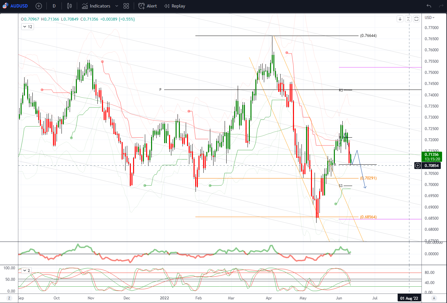Toggle auto scale with the A button
This screenshot has height=303, width=447.
pyautogui.click(x=434, y=298)
